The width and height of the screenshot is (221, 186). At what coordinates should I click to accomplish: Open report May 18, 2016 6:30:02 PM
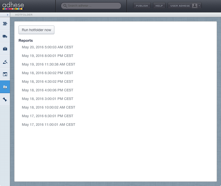pyautogui.click(x=48, y=73)
